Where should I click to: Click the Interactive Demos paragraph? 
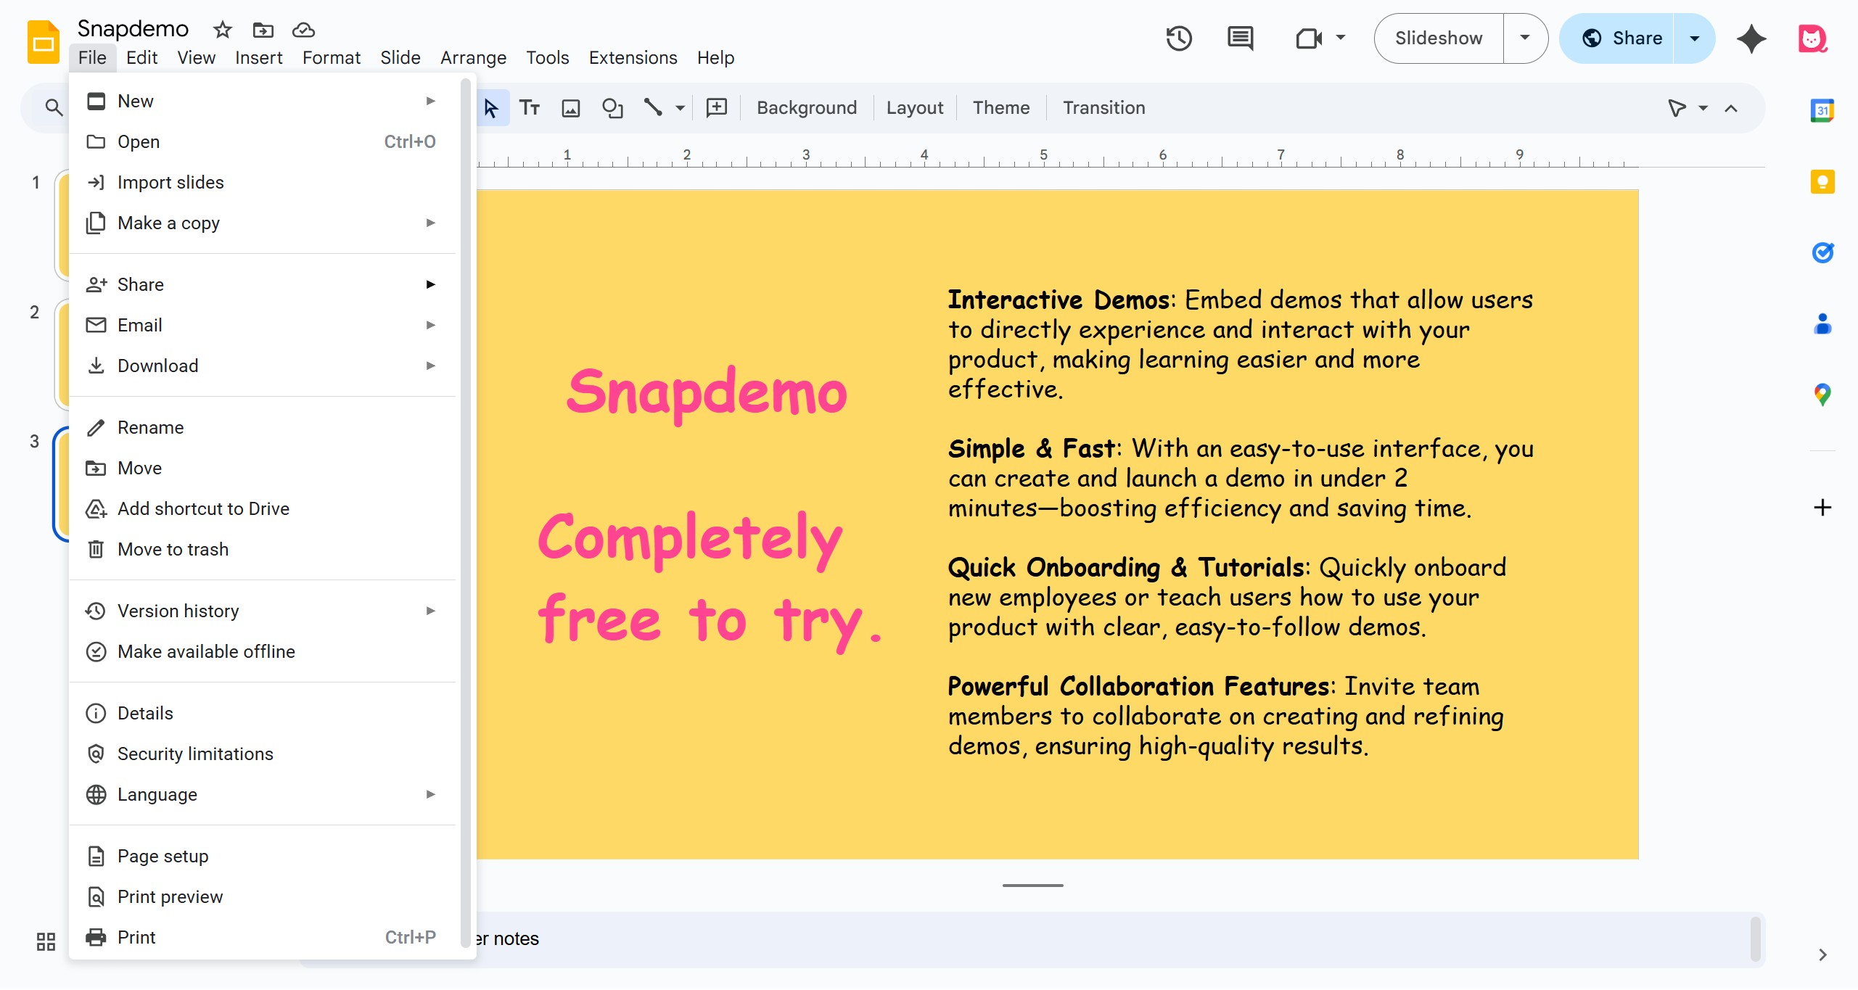[1241, 344]
